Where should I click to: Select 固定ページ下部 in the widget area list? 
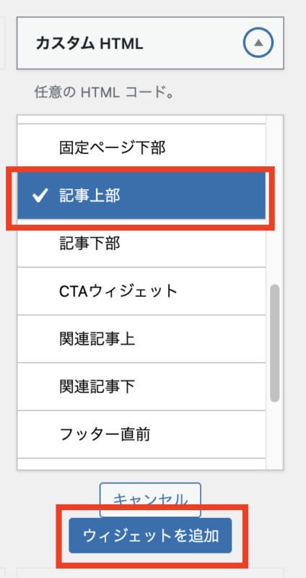(x=141, y=148)
